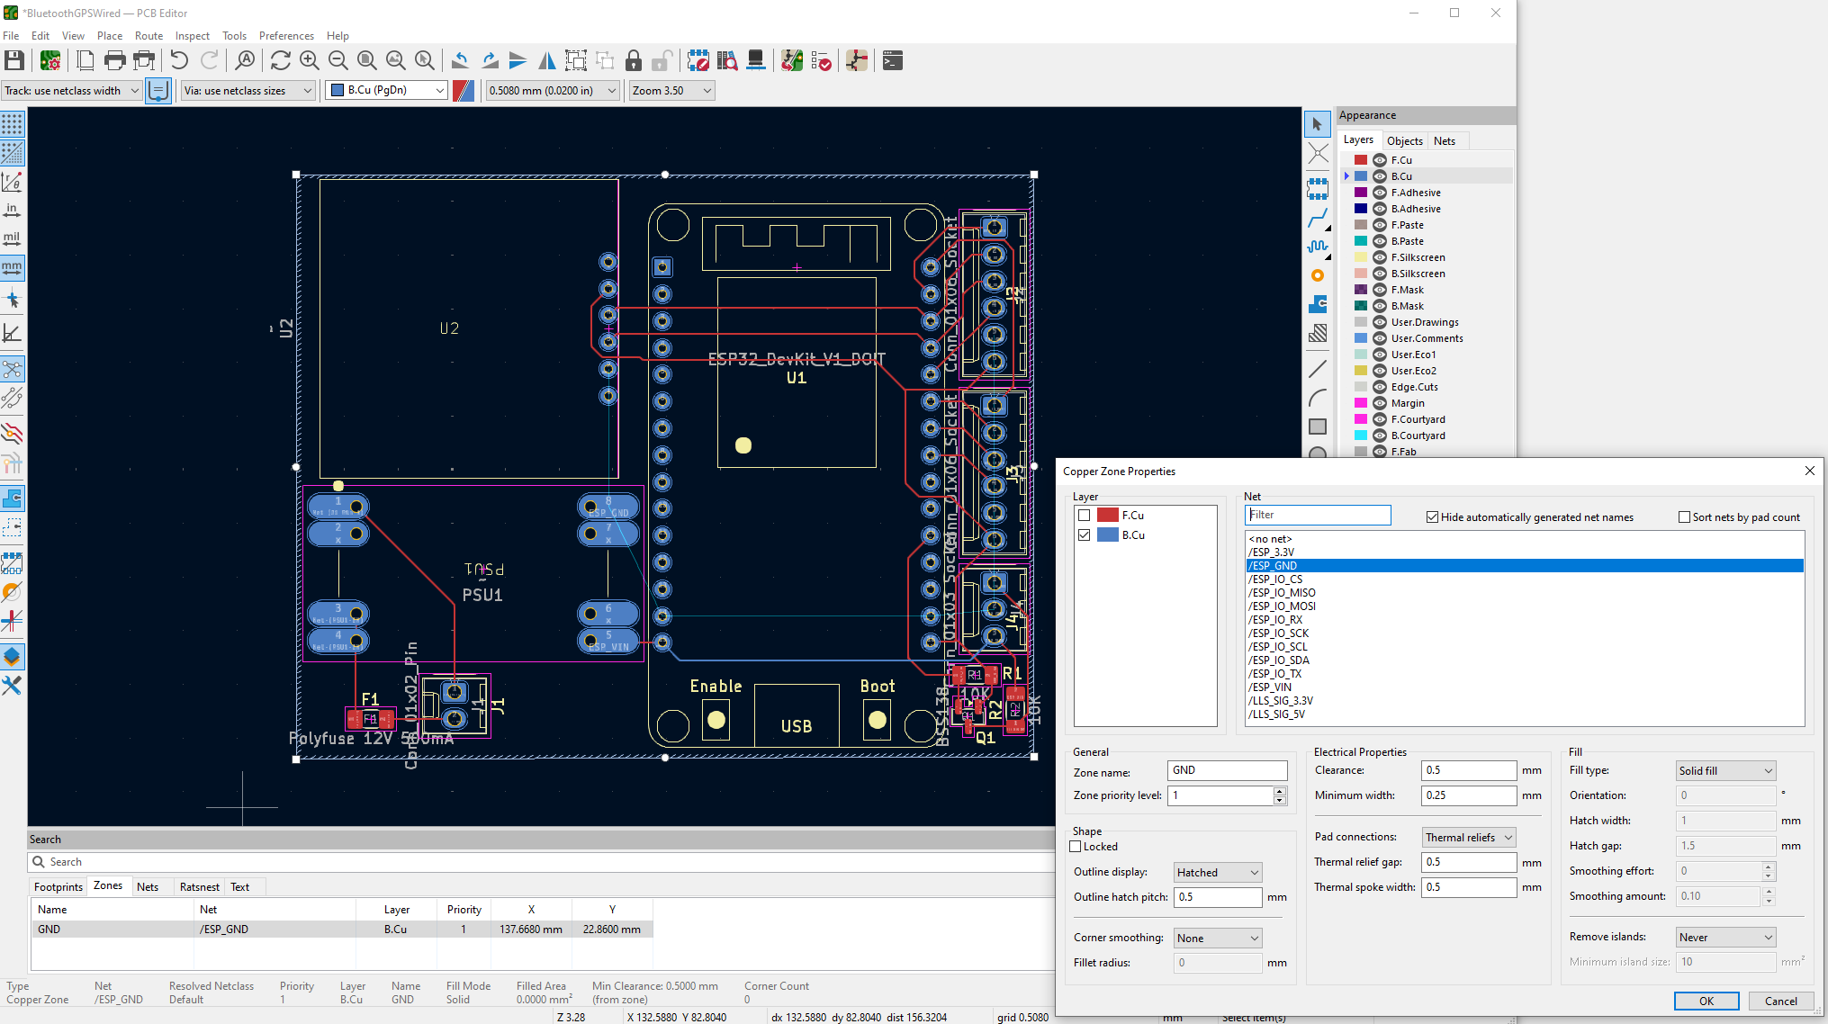Image resolution: width=1828 pixels, height=1024 pixels.
Task: Open the Fill type dropdown
Action: point(1725,771)
